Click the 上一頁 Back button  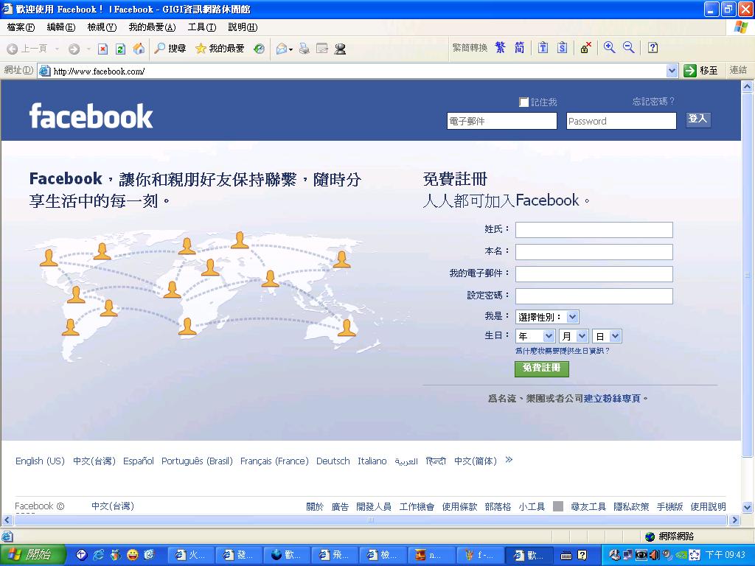27,49
